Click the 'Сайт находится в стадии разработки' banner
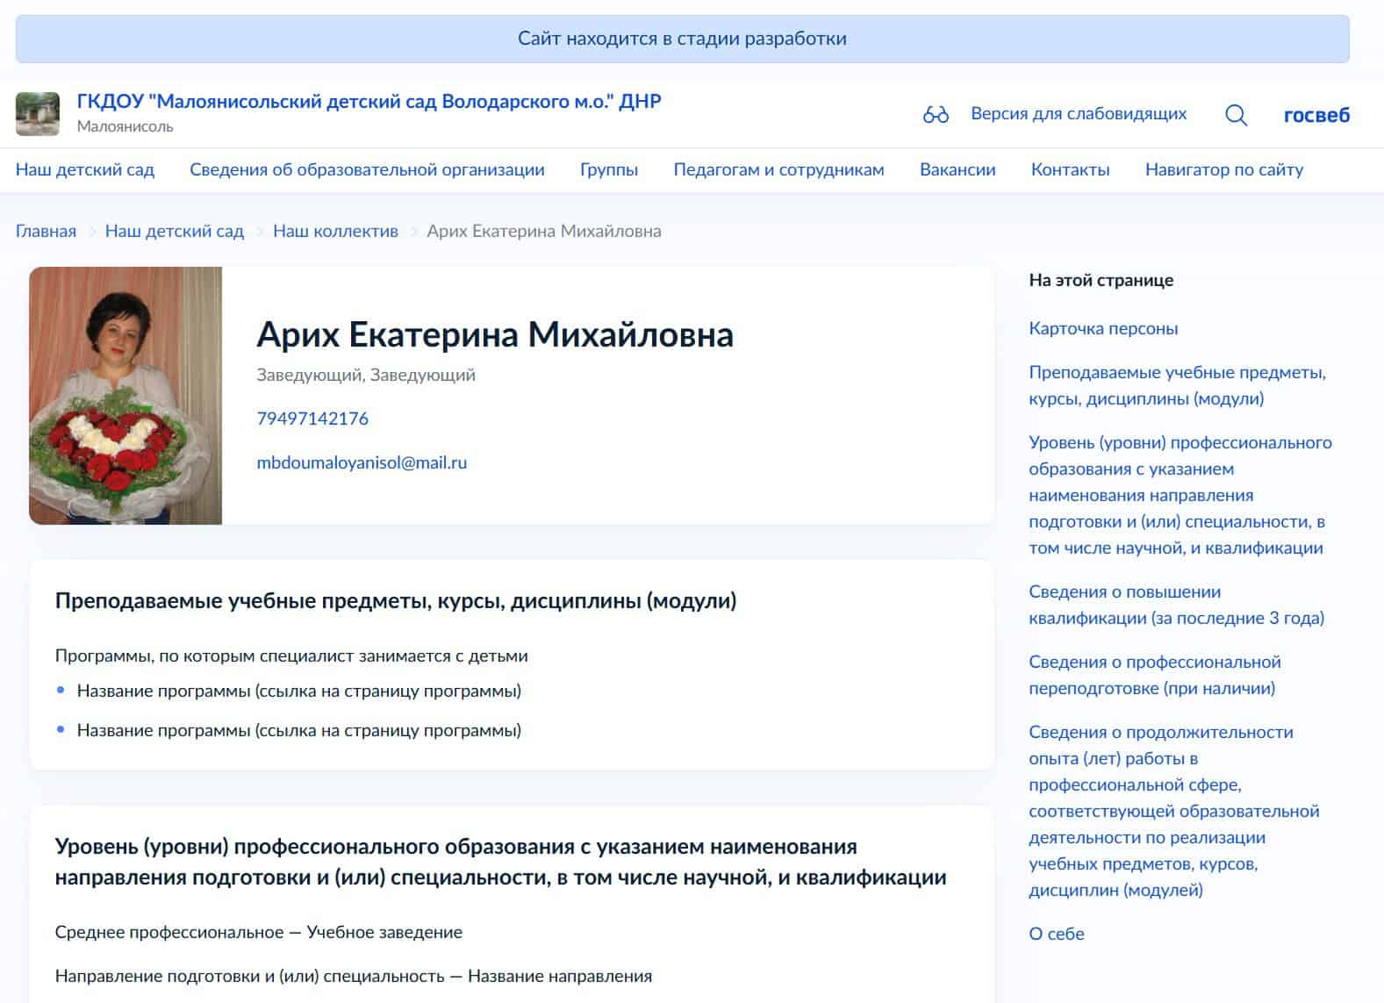The image size is (1384, 1003). (x=682, y=39)
